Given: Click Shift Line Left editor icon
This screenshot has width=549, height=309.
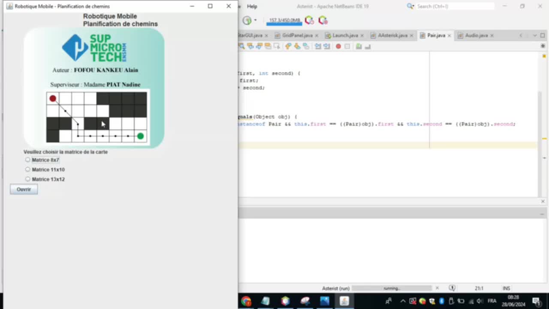Looking at the screenshot, I should point(318,46).
